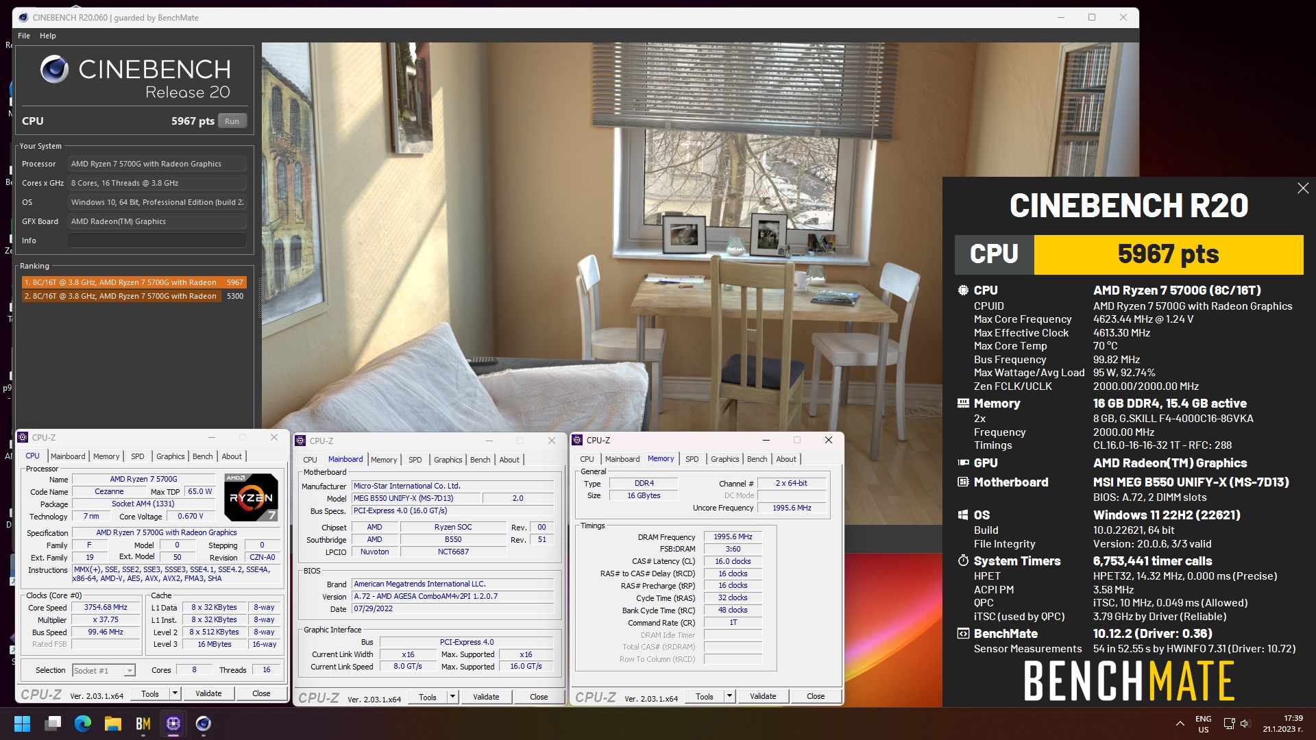This screenshot has width=1316, height=740.
Task: Click the Processor field AMD Ryzen 7 5700G
Action: [x=158, y=164]
